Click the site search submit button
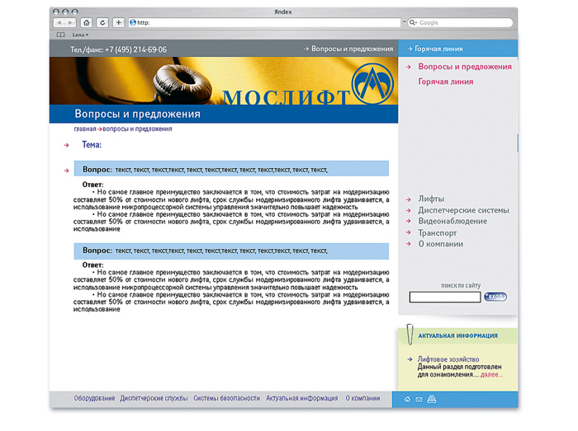Screen dimensions: 578x431 tap(495, 297)
